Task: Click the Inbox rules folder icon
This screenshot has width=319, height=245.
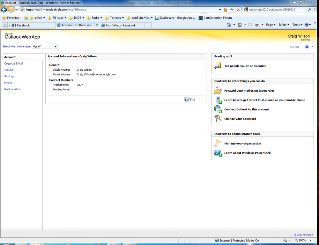Action: [218, 90]
